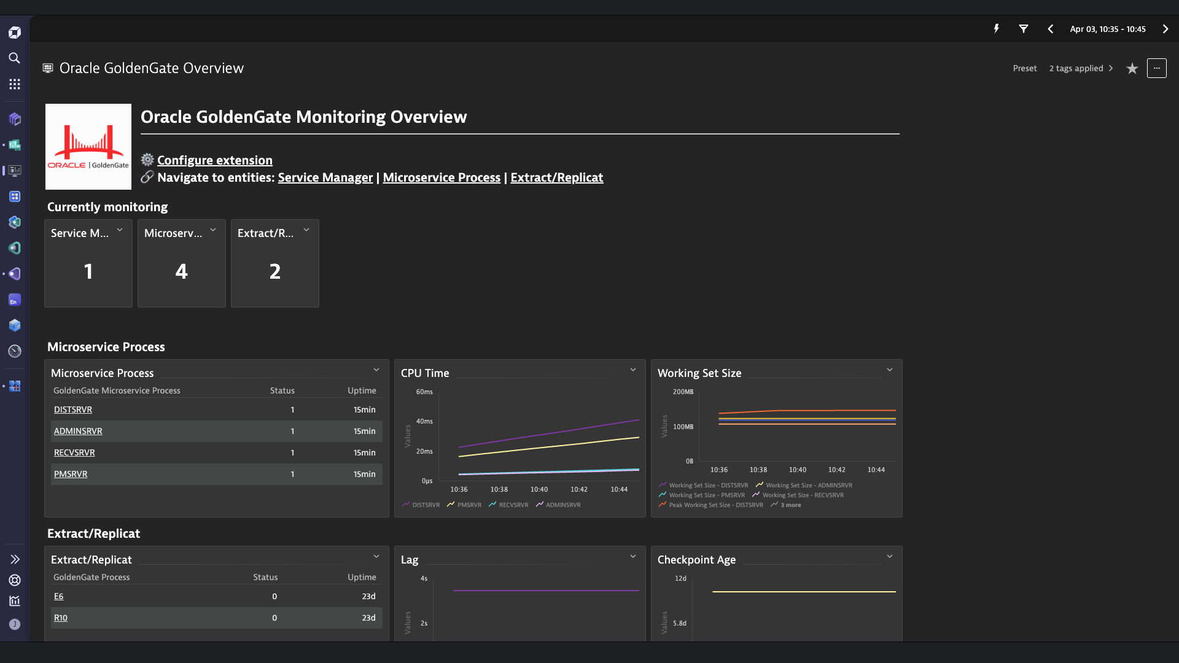Image resolution: width=1179 pixels, height=663 pixels.
Task: Toggle DISTSRVR series in CPU Time legend
Action: [421, 505]
